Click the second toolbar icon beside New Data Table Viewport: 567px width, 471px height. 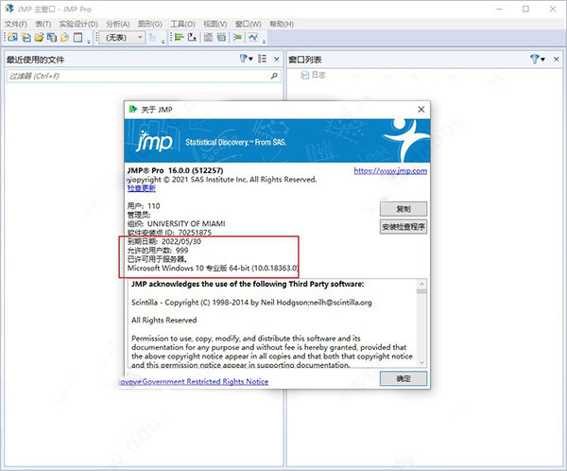(x=26, y=37)
